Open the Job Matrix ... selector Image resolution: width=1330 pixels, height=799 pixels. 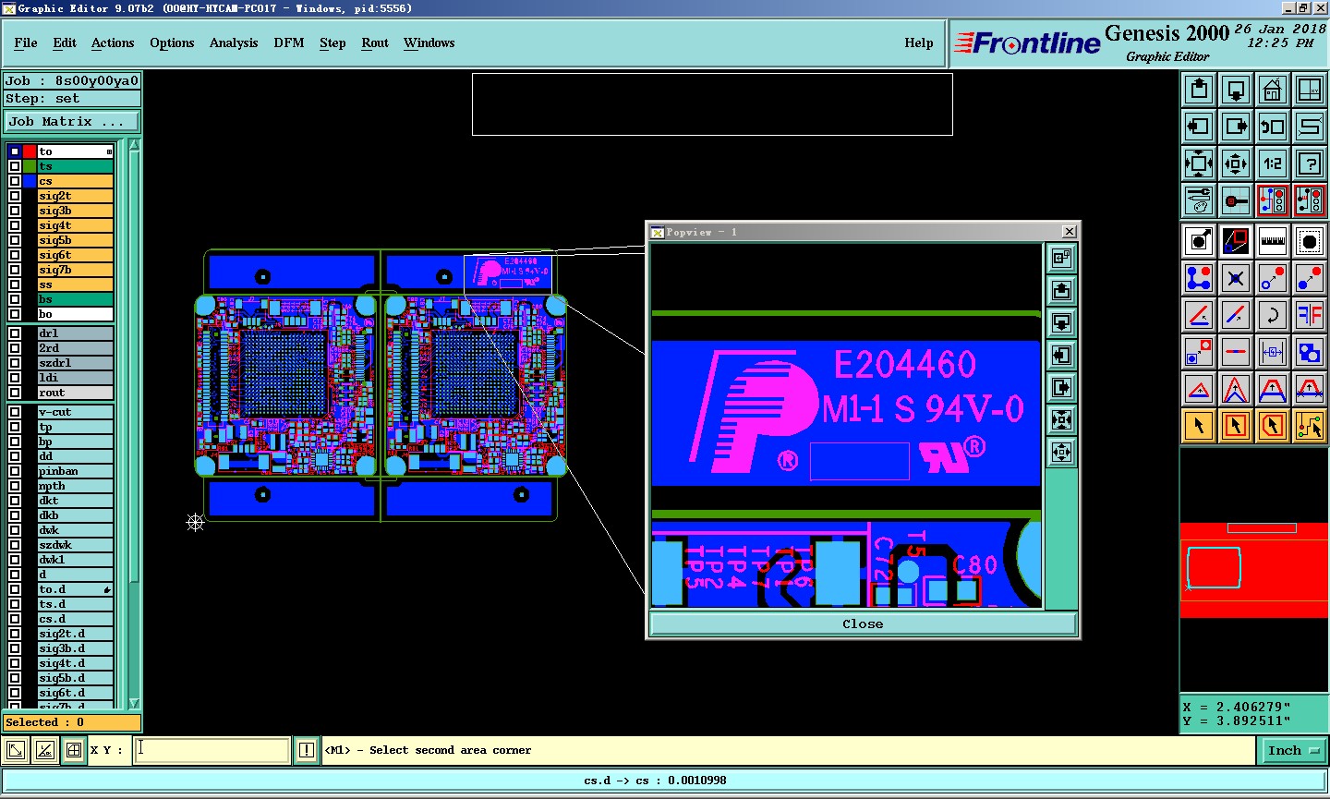tap(73, 121)
